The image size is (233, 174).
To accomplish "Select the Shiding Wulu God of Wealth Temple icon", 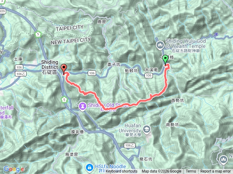I will 160,45.
